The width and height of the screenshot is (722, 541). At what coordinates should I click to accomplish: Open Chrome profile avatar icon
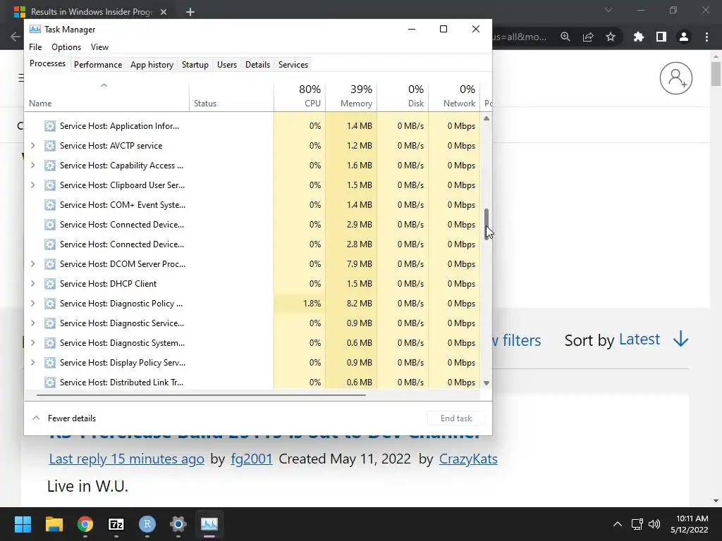click(x=684, y=37)
